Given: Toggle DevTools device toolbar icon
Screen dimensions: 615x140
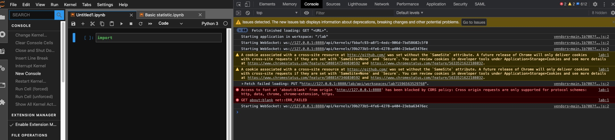Looking at the screenshot, I should click(x=247, y=4).
